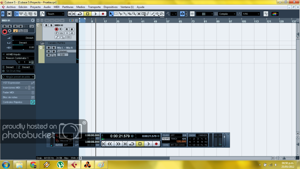Enable write automation on MIDI 01 track
This screenshot has height=169, width=300.
[x=72, y=29]
